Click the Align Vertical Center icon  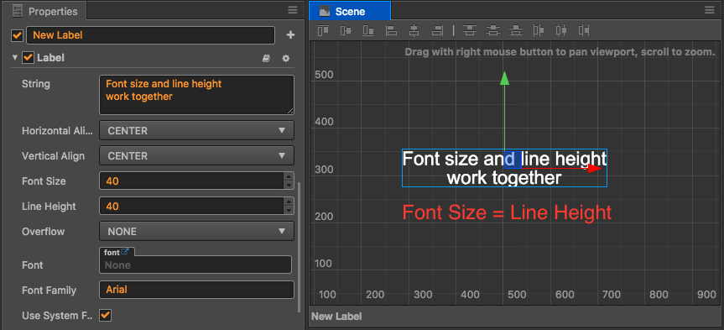coord(346,30)
